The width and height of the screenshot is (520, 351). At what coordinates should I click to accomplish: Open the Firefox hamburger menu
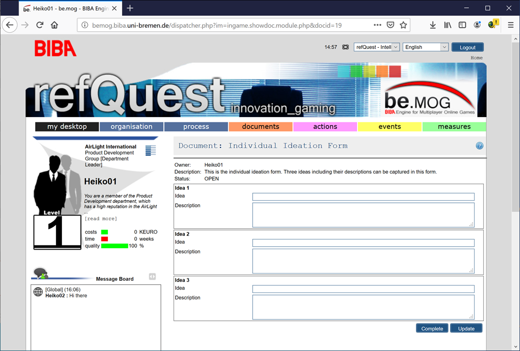(511, 25)
